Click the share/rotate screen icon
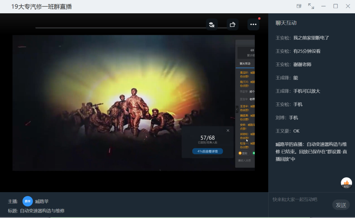355x218 pixels. point(233,25)
